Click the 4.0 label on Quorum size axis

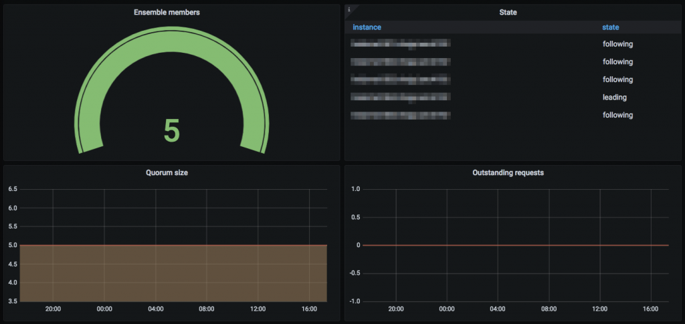tap(12, 283)
